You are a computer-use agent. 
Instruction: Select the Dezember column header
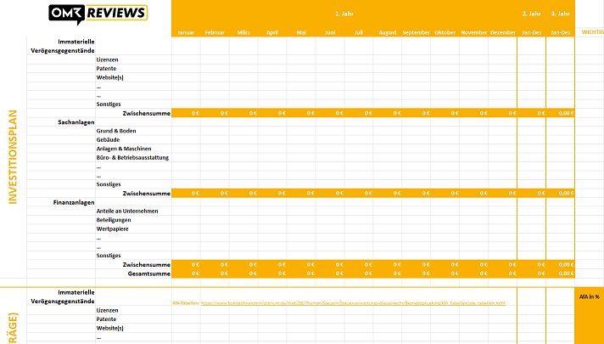[x=502, y=32]
